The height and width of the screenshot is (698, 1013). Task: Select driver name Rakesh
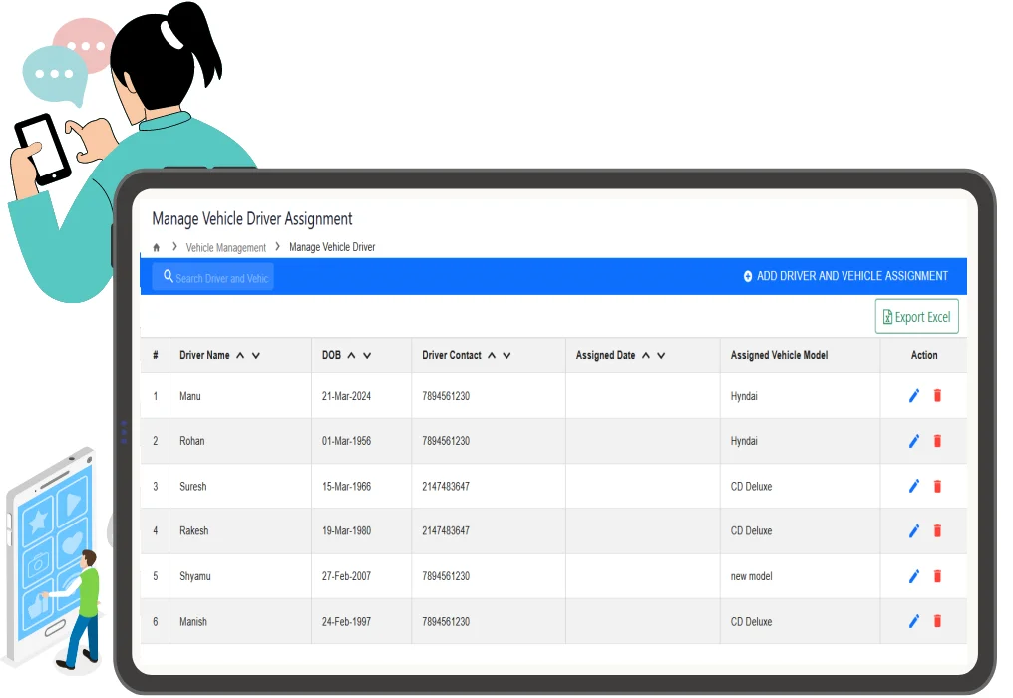pos(193,531)
